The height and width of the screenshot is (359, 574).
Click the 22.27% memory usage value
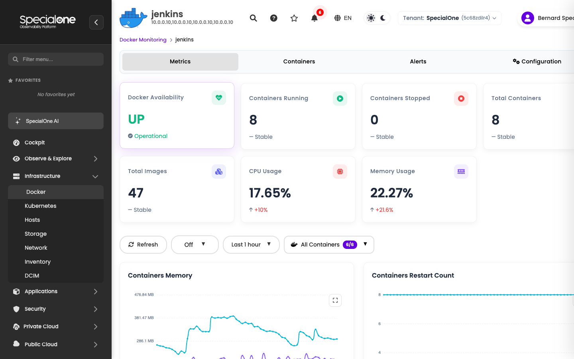[x=391, y=193]
